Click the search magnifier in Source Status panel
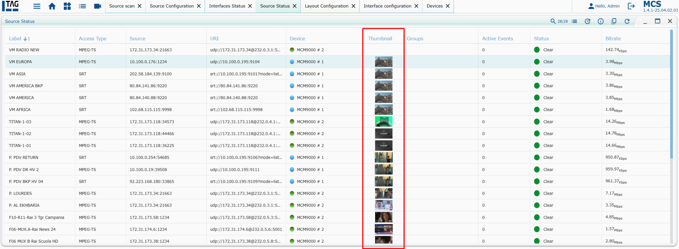679x249 pixels. coord(553,21)
